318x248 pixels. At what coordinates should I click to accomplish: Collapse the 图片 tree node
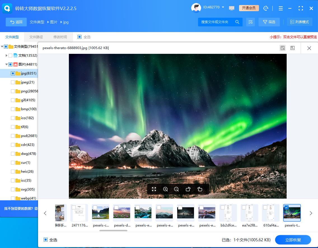click(x=6, y=64)
